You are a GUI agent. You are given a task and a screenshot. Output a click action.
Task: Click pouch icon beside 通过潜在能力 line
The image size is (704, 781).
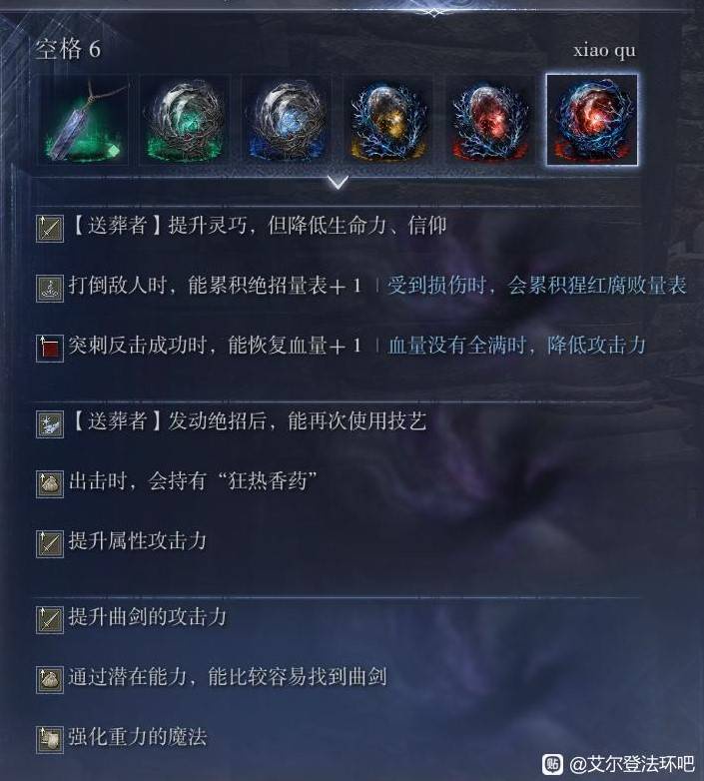click(x=50, y=680)
